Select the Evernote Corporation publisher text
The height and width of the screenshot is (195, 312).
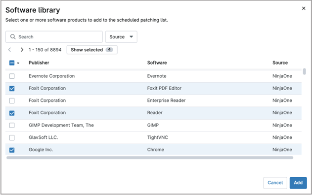52,76
